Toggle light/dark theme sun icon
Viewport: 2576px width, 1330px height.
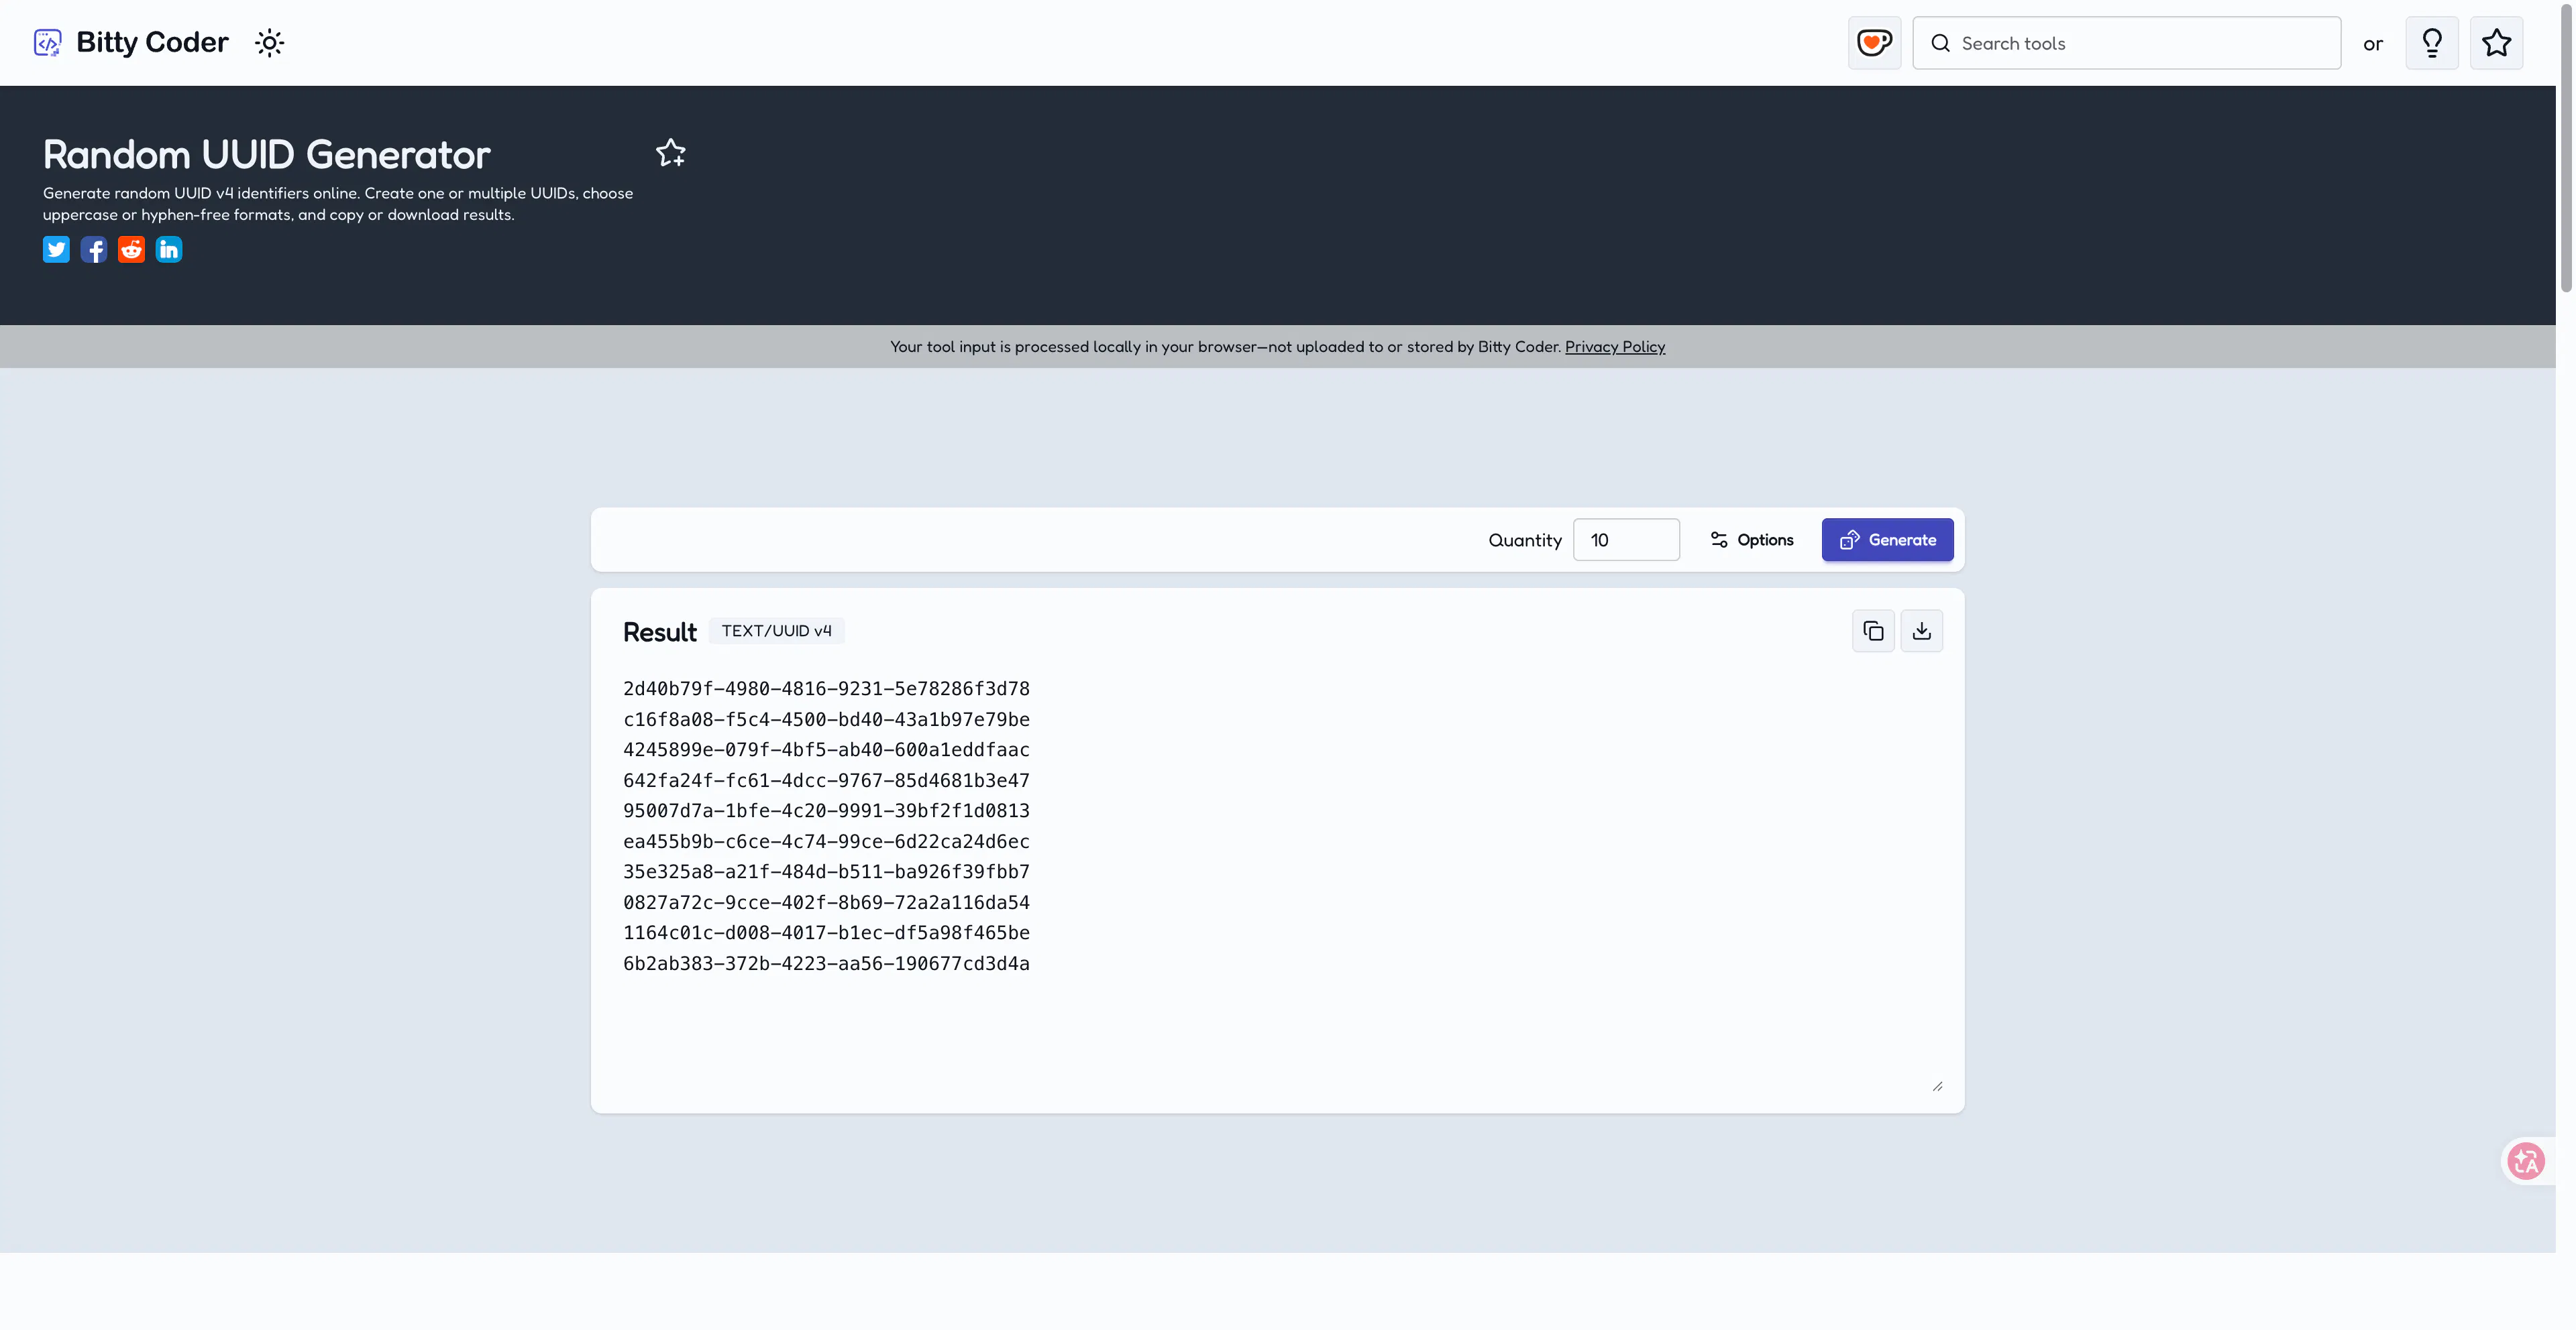click(269, 43)
